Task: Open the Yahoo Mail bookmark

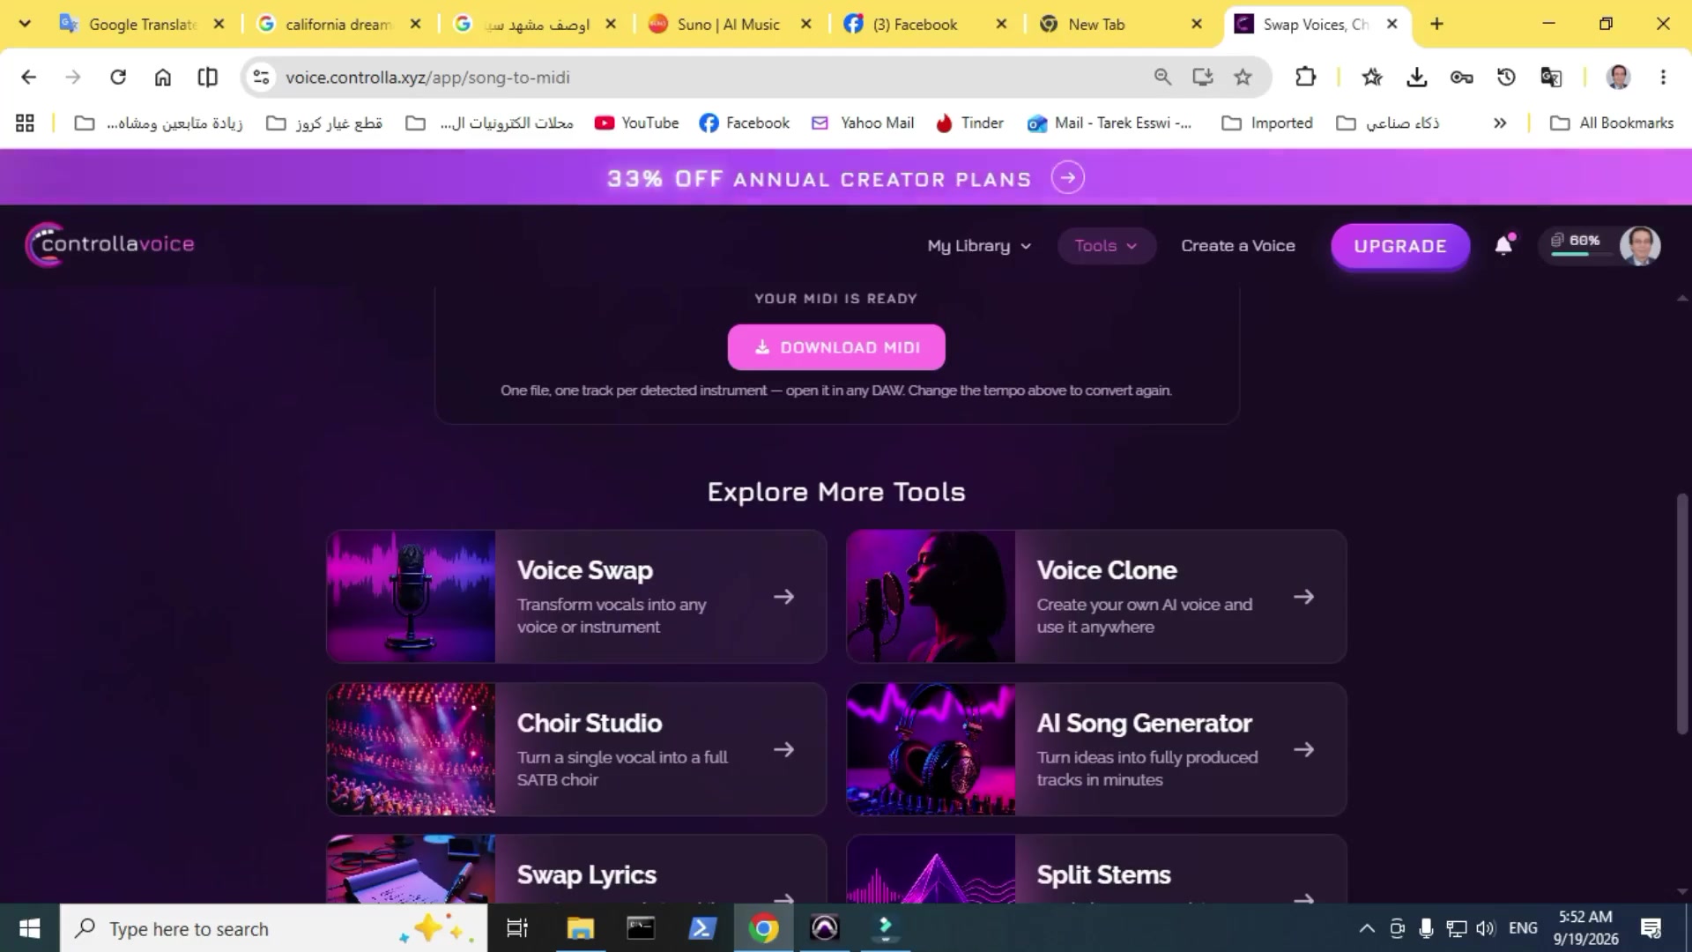Action: click(863, 123)
